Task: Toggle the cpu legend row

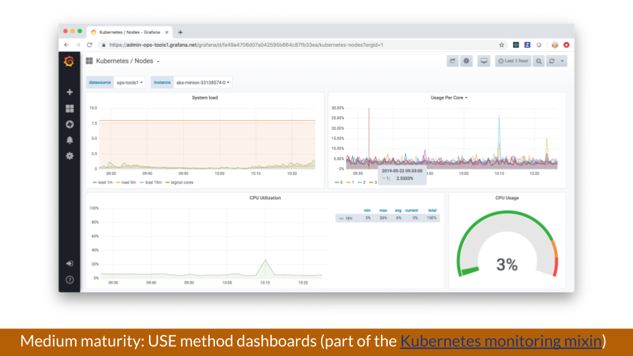Action: (x=388, y=218)
